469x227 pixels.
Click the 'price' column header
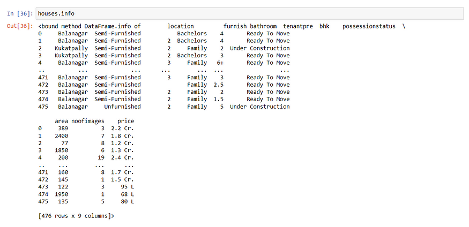(x=125, y=122)
